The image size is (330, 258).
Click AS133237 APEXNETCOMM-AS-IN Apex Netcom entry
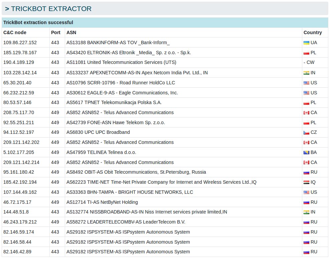[137, 73]
